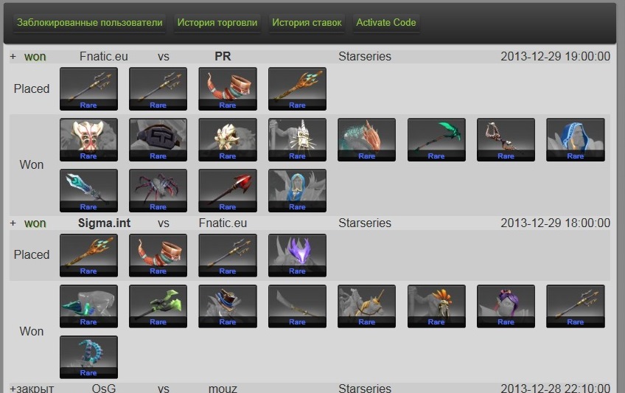Click the закрыт status label
The height and width of the screenshot is (393, 625).
tap(35, 389)
